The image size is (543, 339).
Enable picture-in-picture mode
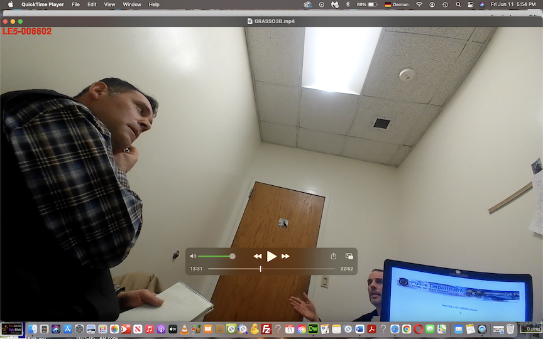pos(349,256)
